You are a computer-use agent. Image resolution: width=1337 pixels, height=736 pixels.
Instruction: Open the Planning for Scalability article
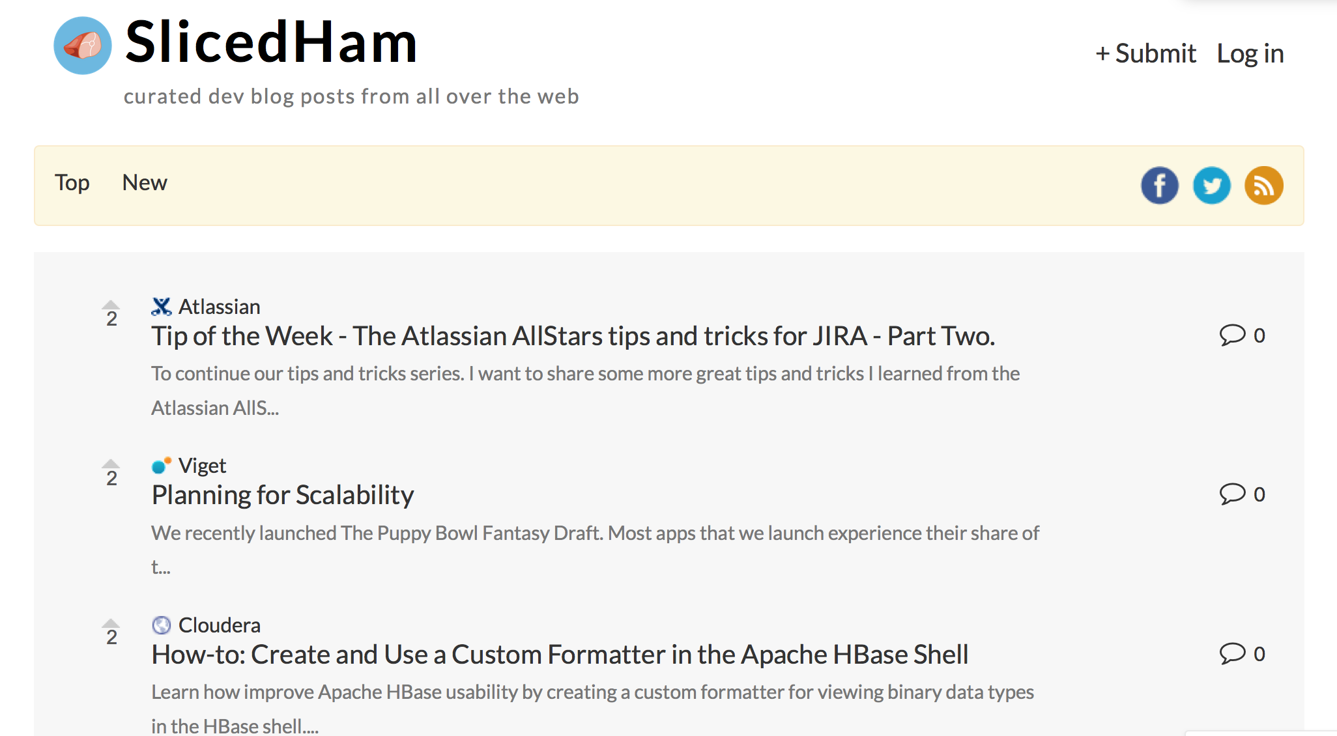(x=283, y=495)
